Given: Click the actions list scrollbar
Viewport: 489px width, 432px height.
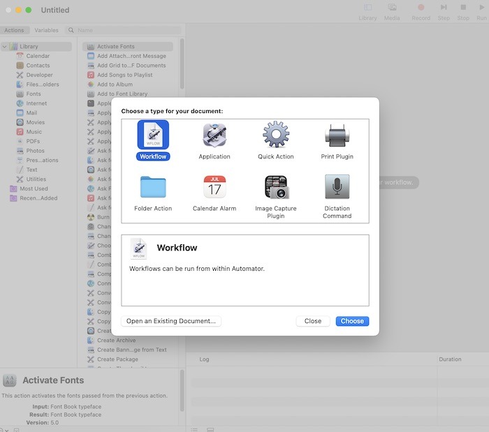Looking at the screenshot, I should click(x=182, y=64).
